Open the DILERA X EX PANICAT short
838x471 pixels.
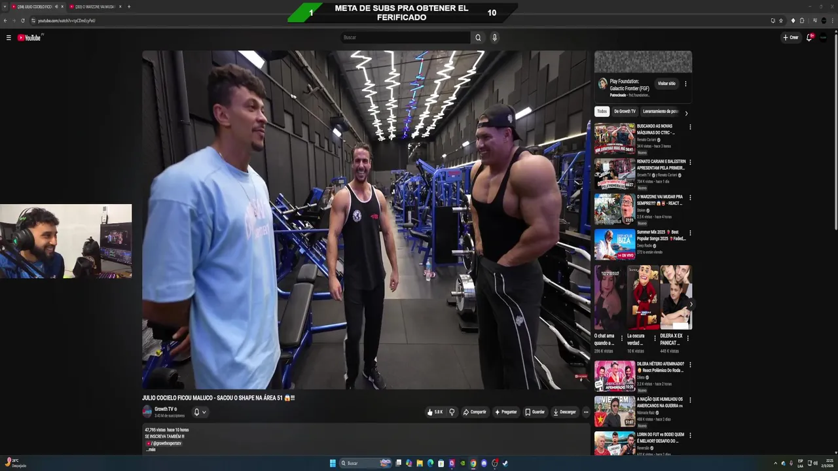676,297
